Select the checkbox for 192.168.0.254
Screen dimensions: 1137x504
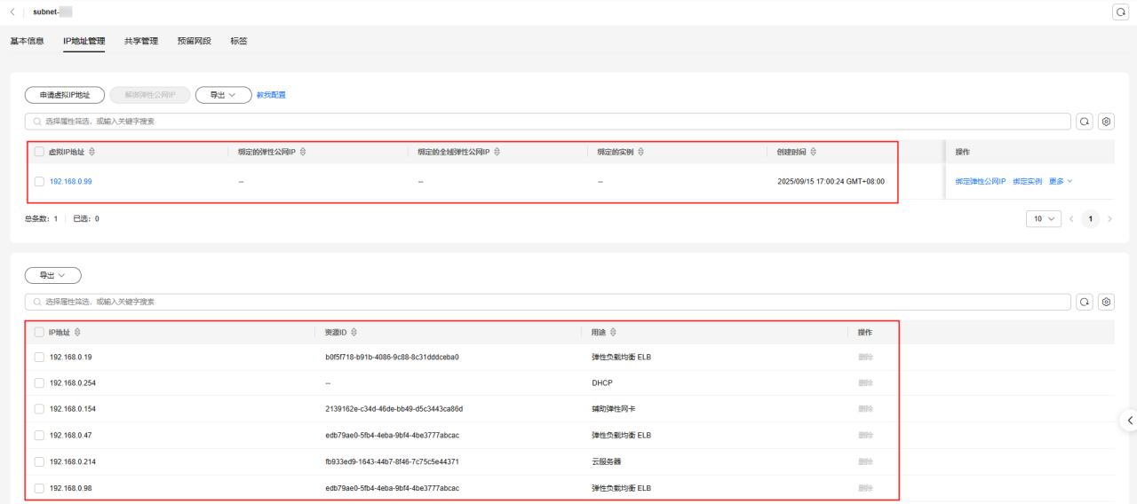click(x=39, y=383)
